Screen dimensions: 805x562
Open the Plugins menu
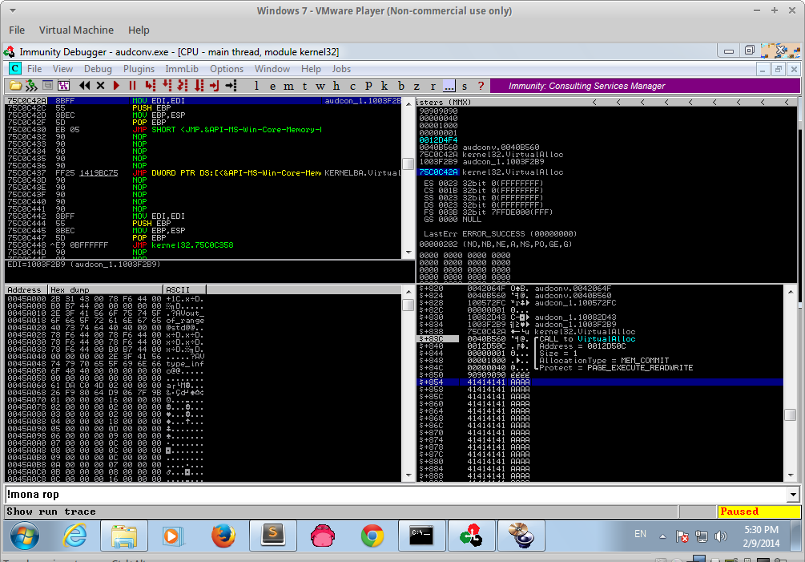coord(139,69)
